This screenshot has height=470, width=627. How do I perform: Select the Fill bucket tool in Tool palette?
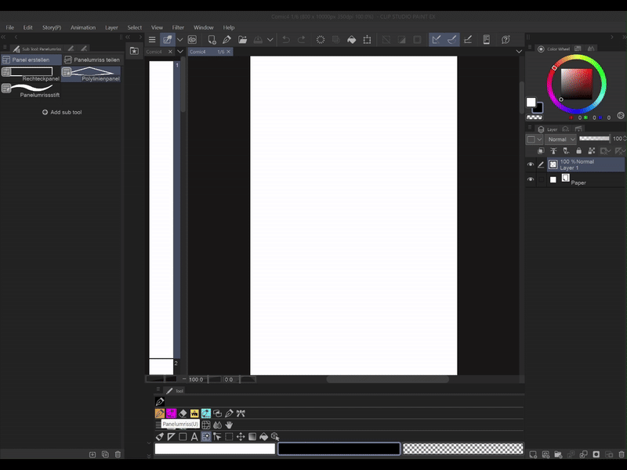263,436
